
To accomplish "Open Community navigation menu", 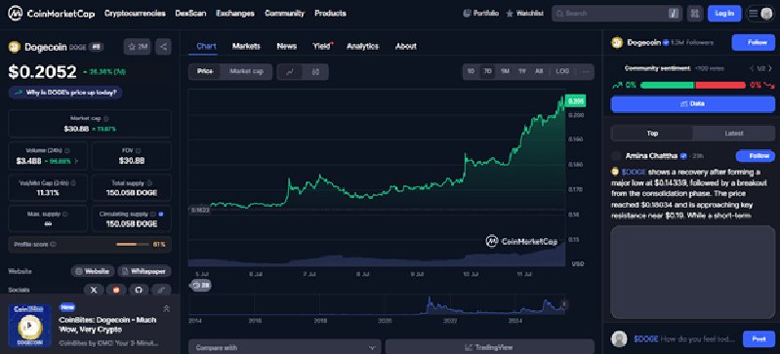I will point(284,14).
